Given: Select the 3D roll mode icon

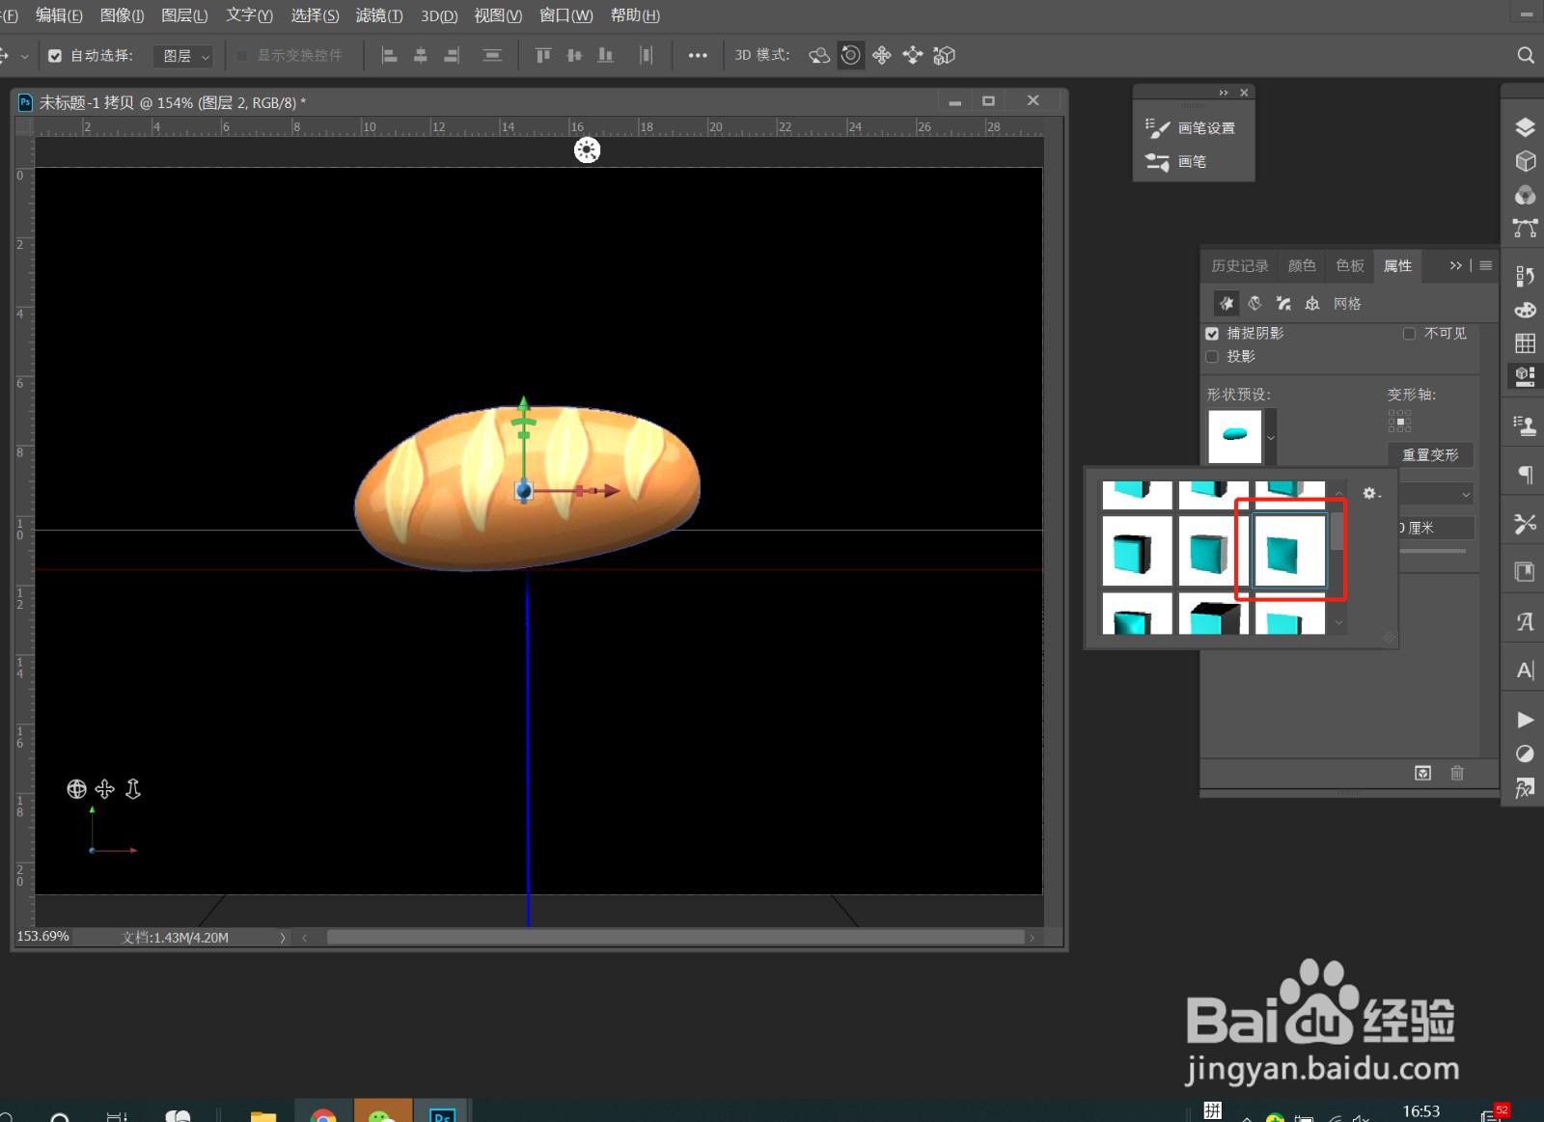Looking at the screenshot, I should (x=850, y=55).
